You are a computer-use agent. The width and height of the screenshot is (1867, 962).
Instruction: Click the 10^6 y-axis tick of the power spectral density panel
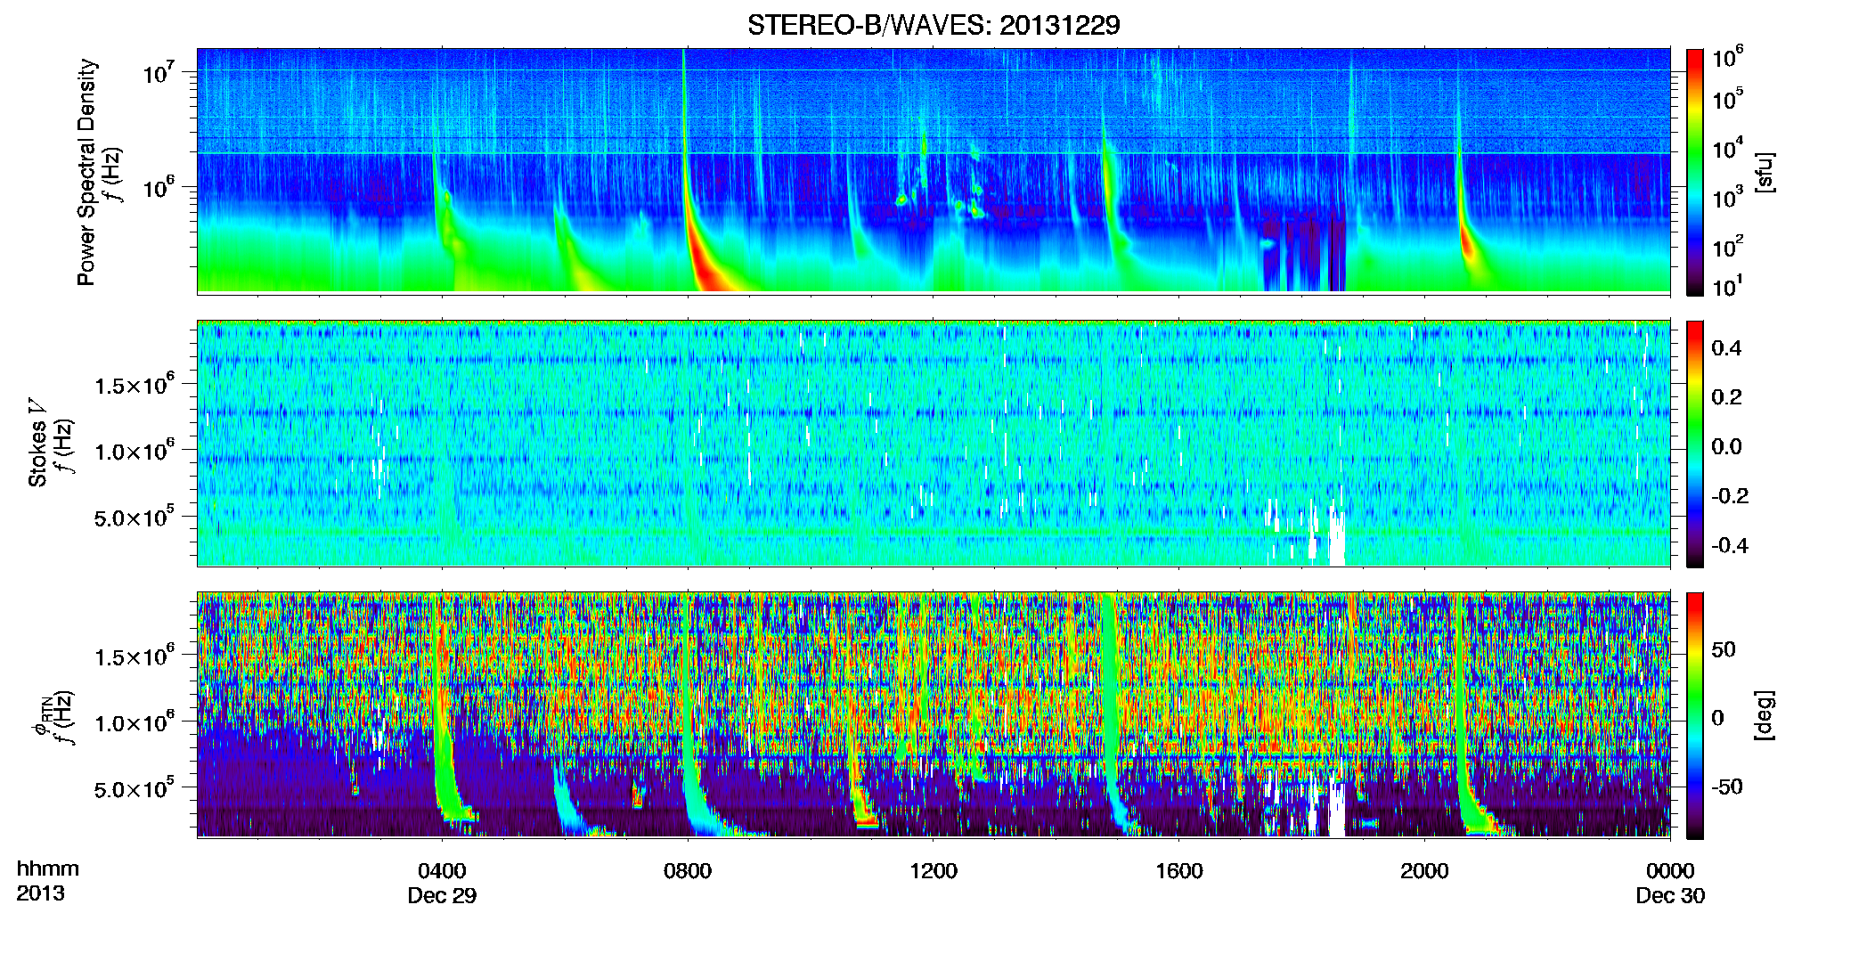pos(160,188)
